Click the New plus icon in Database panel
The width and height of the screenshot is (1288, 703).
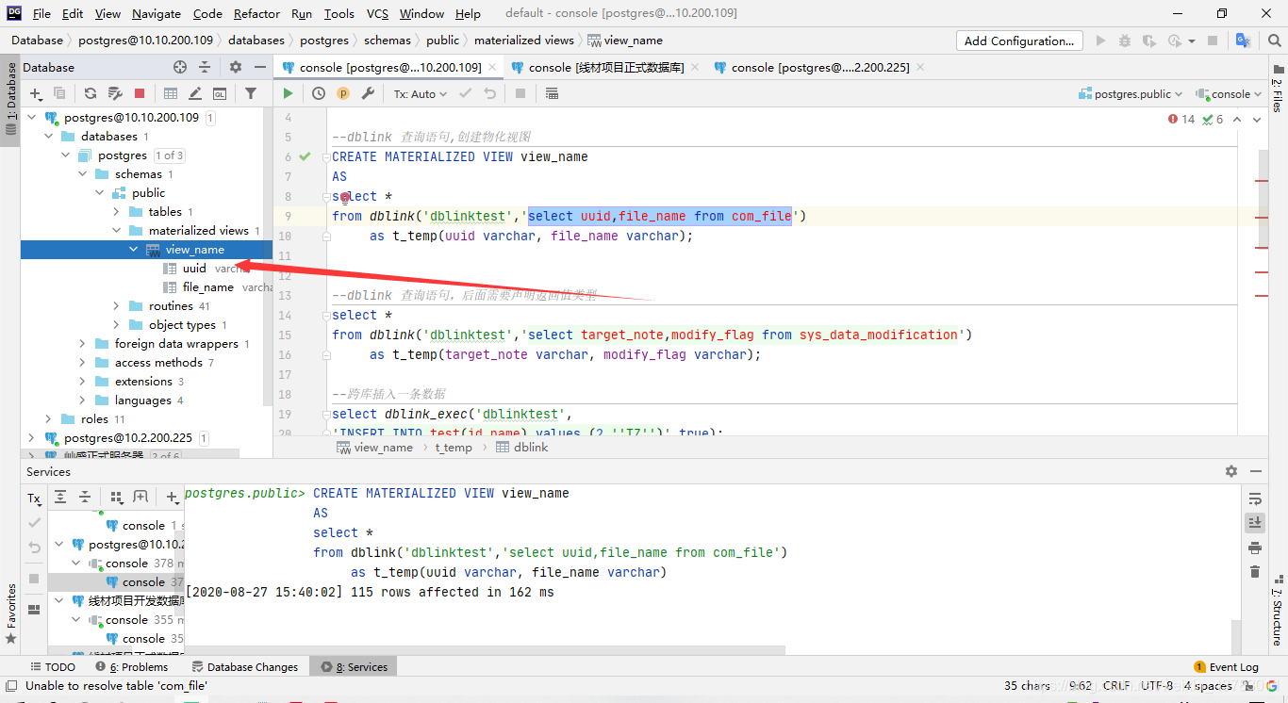pyautogui.click(x=36, y=93)
